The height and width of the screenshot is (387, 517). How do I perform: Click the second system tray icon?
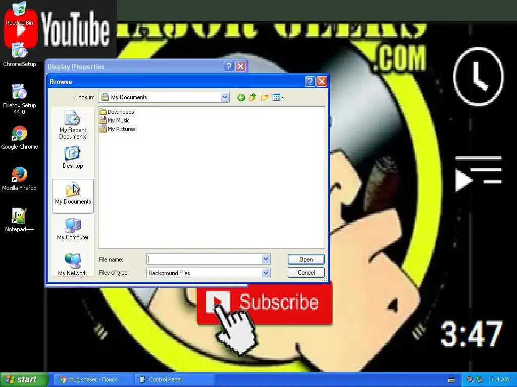click(x=480, y=379)
